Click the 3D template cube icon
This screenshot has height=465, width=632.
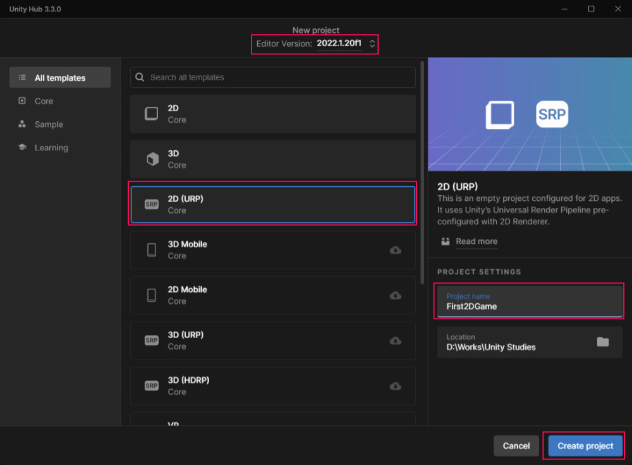coord(152,159)
